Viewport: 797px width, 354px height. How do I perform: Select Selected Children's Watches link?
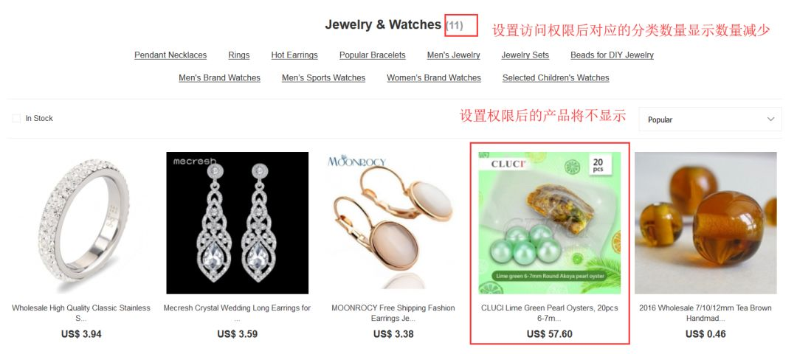[556, 77]
